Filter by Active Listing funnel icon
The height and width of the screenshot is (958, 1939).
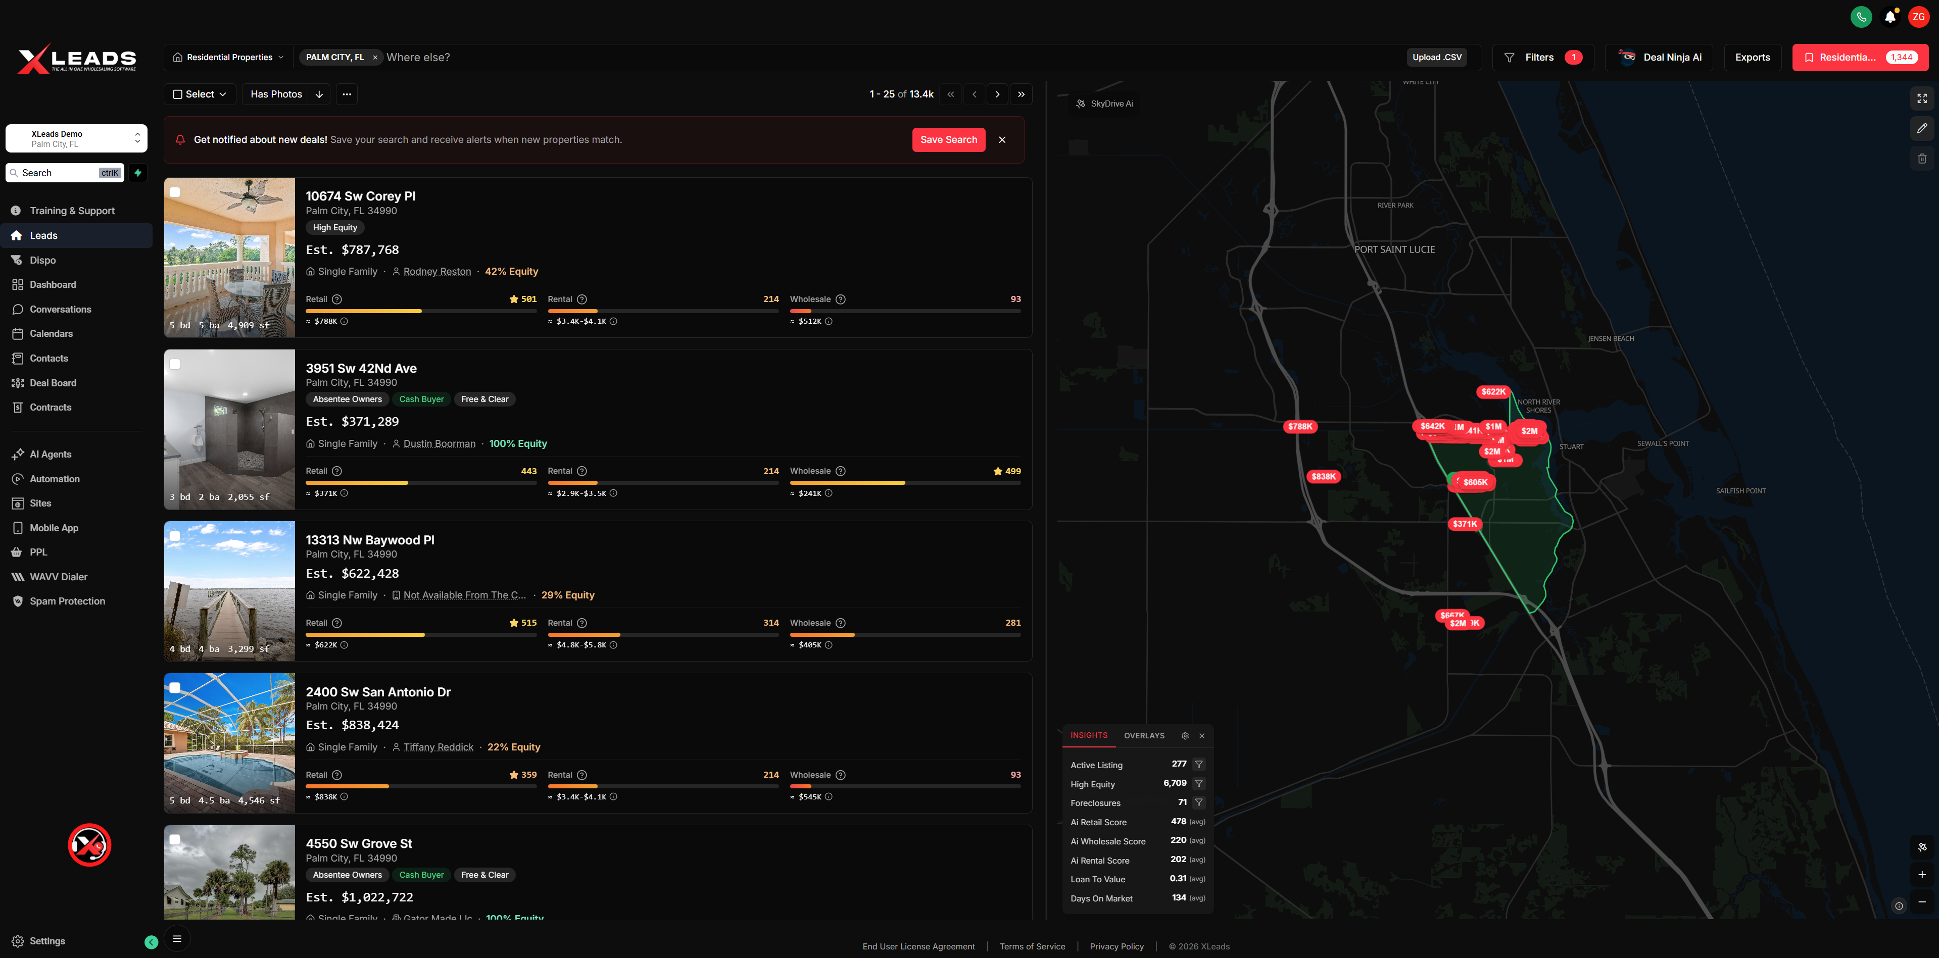[x=1199, y=765]
